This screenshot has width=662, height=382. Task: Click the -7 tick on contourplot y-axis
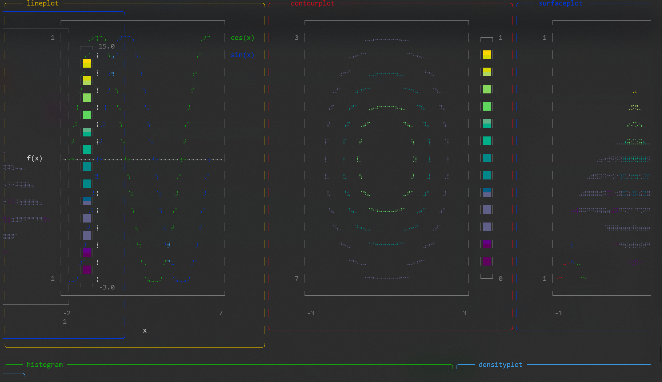pyautogui.click(x=295, y=279)
